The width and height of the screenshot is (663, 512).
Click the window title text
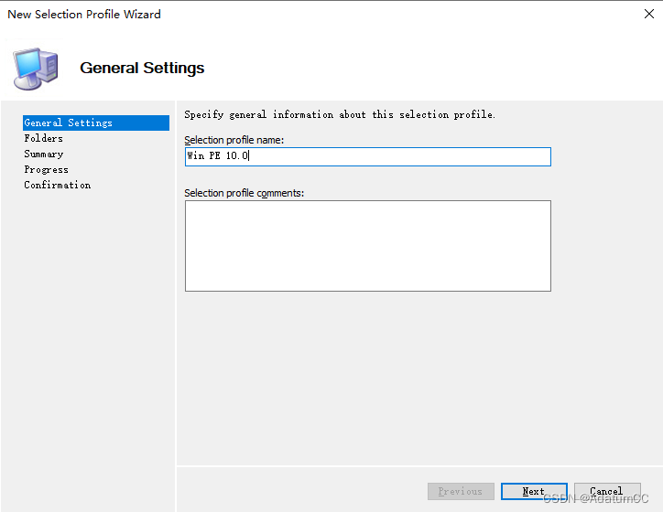[x=84, y=15]
